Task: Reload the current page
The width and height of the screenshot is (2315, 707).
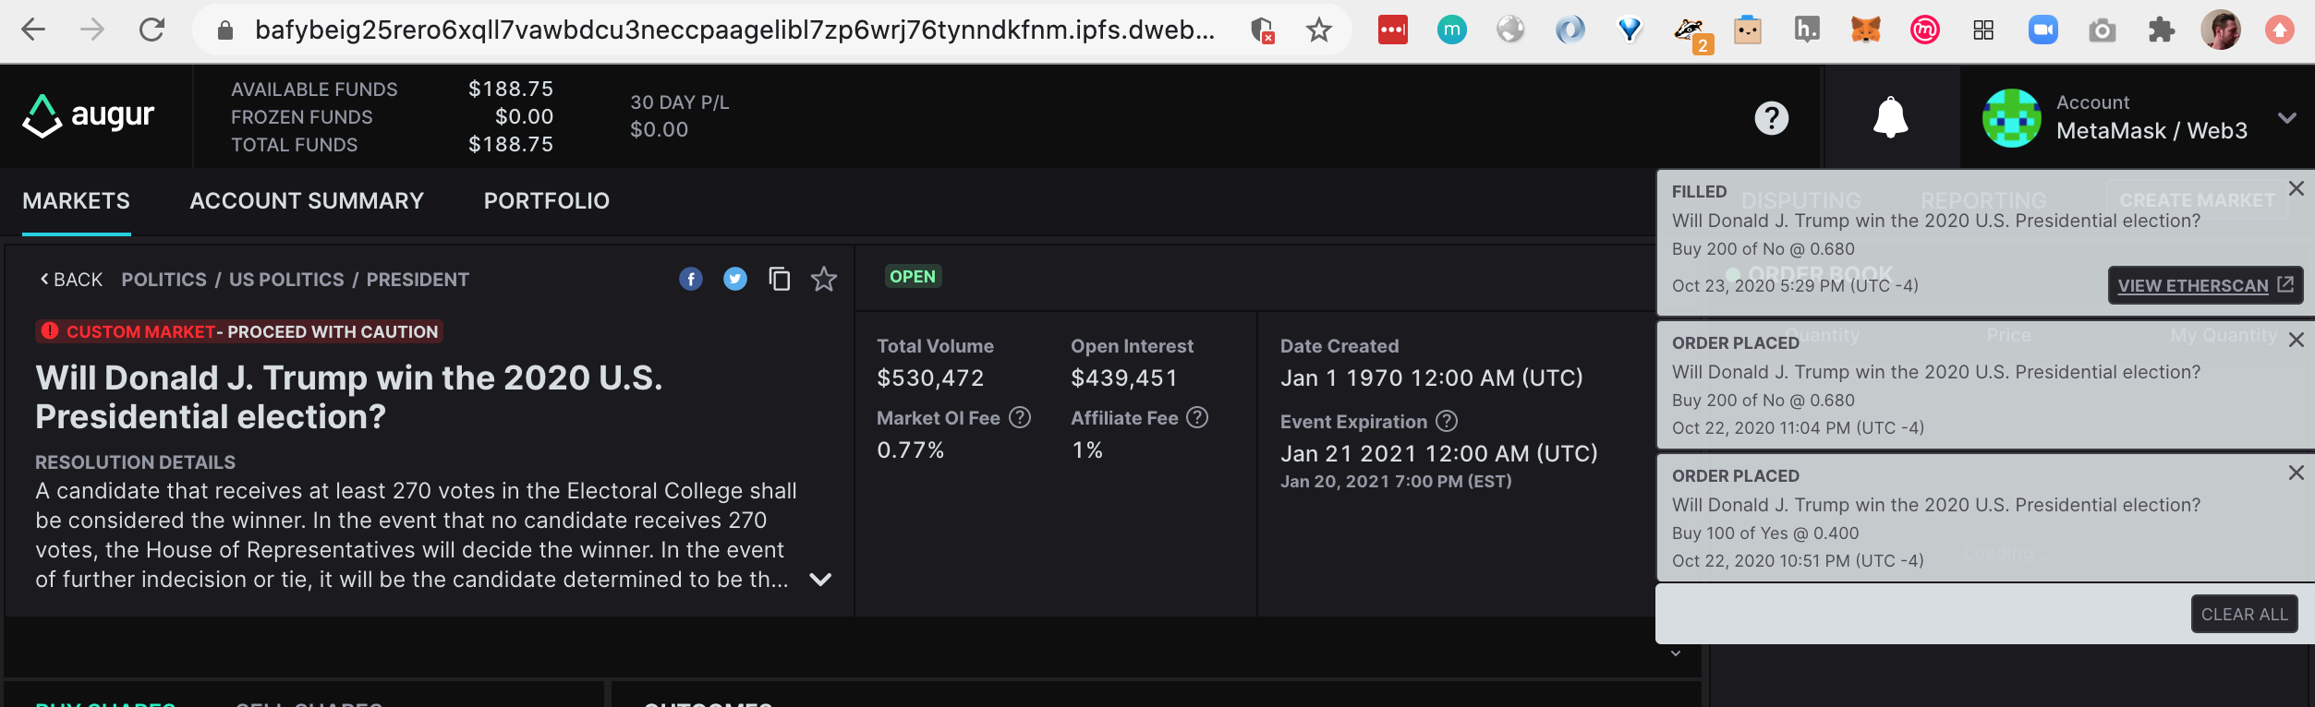Action: 152,30
